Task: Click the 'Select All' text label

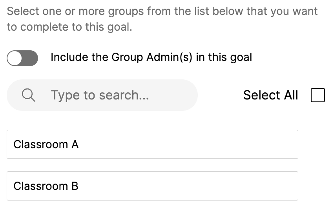Action: (270, 95)
